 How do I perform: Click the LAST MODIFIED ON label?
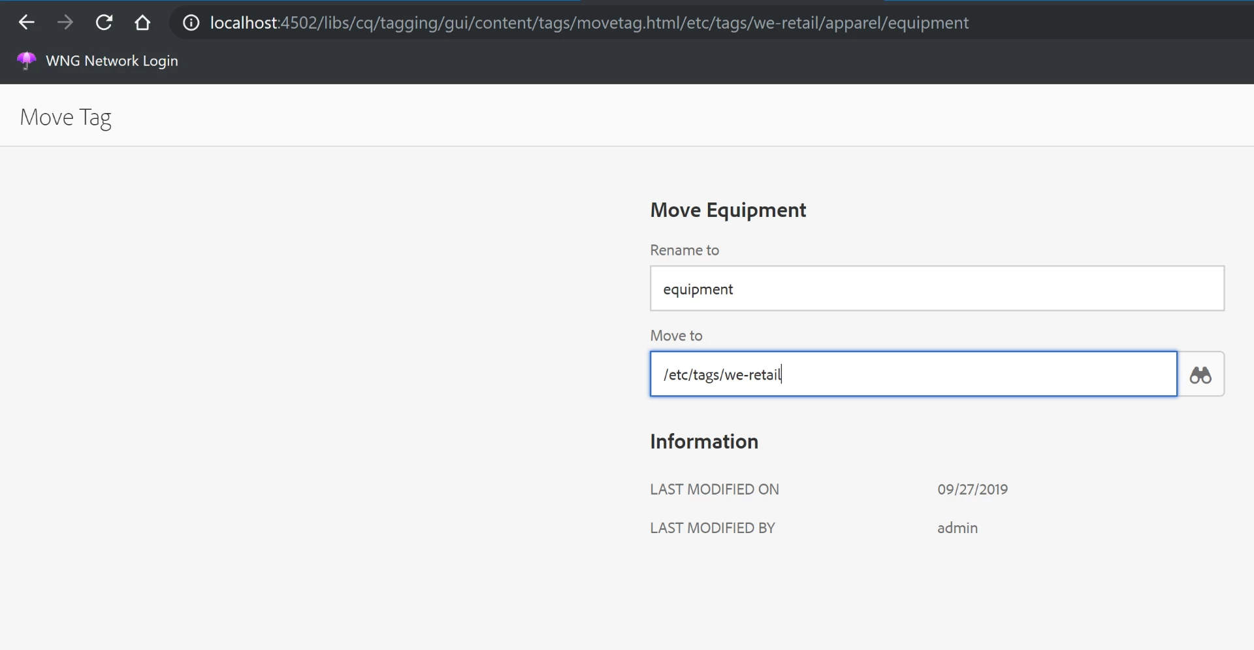[x=714, y=489]
